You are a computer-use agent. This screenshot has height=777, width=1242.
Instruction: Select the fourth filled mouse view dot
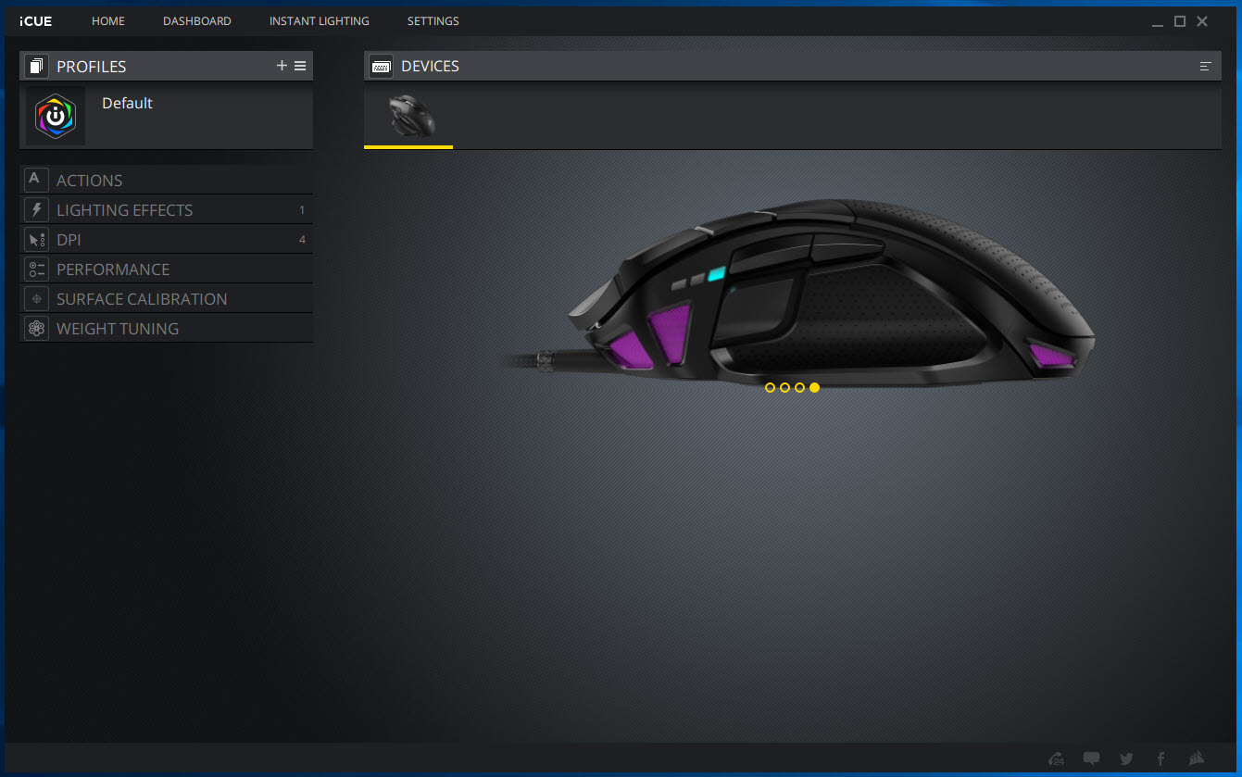click(815, 387)
